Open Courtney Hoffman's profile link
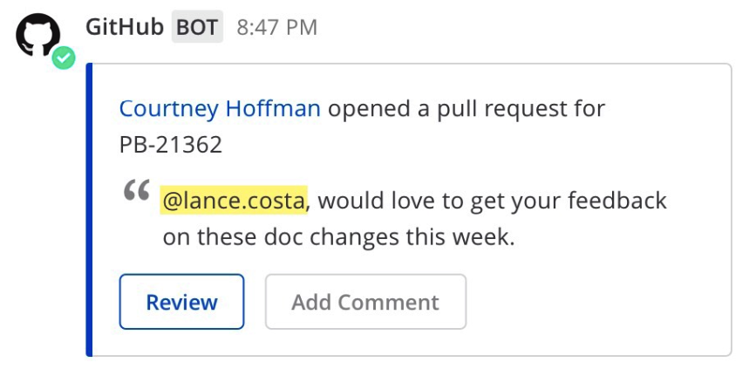Viewport: 756px width, 376px height. (220, 109)
